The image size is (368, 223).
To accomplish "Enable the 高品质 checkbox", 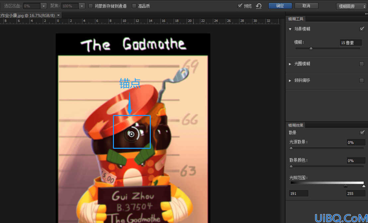I will 134,6.
